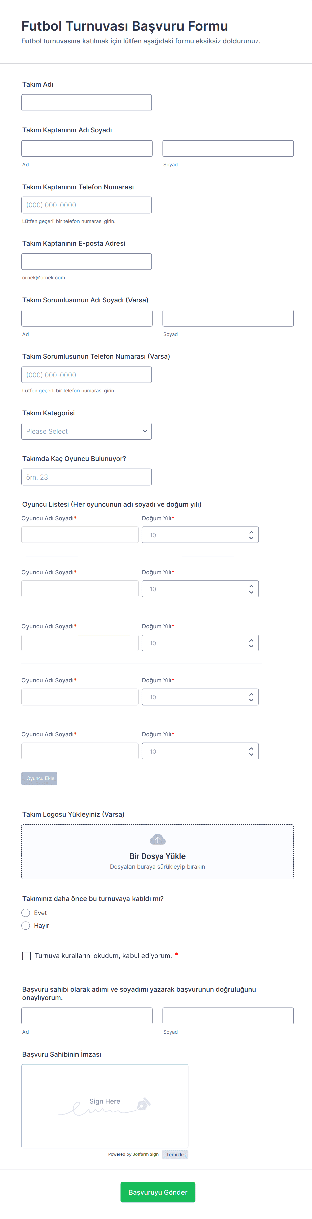Check the tournament rules acceptance checkbox

[27, 956]
